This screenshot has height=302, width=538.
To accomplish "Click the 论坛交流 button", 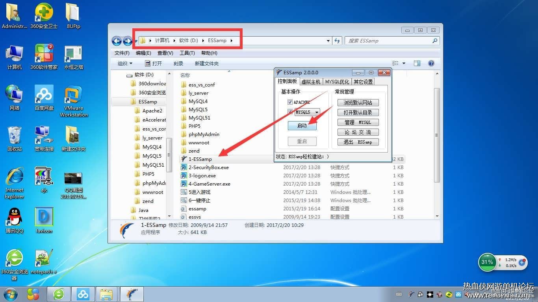I will pos(358,132).
